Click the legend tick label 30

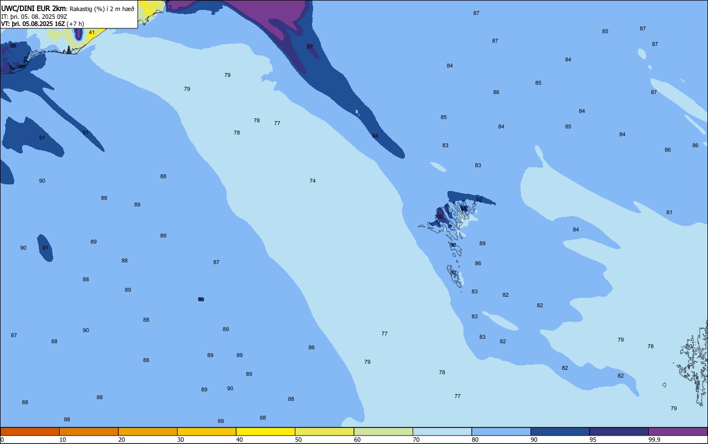[x=181, y=440]
